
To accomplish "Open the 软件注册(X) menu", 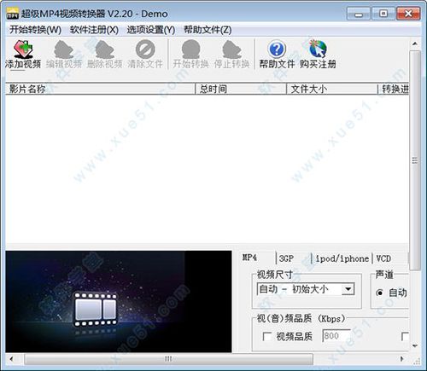I will click(x=94, y=30).
